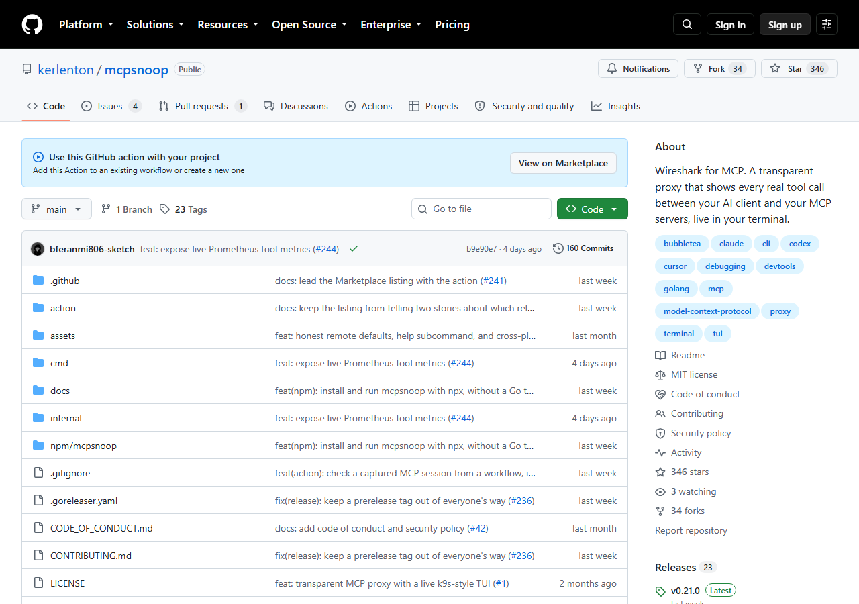Click the action folder icon

click(38, 308)
